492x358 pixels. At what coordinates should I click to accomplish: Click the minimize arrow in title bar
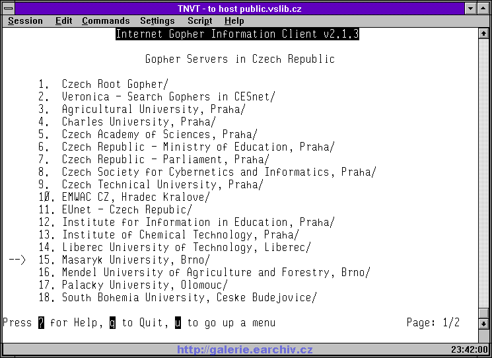[471, 8]
